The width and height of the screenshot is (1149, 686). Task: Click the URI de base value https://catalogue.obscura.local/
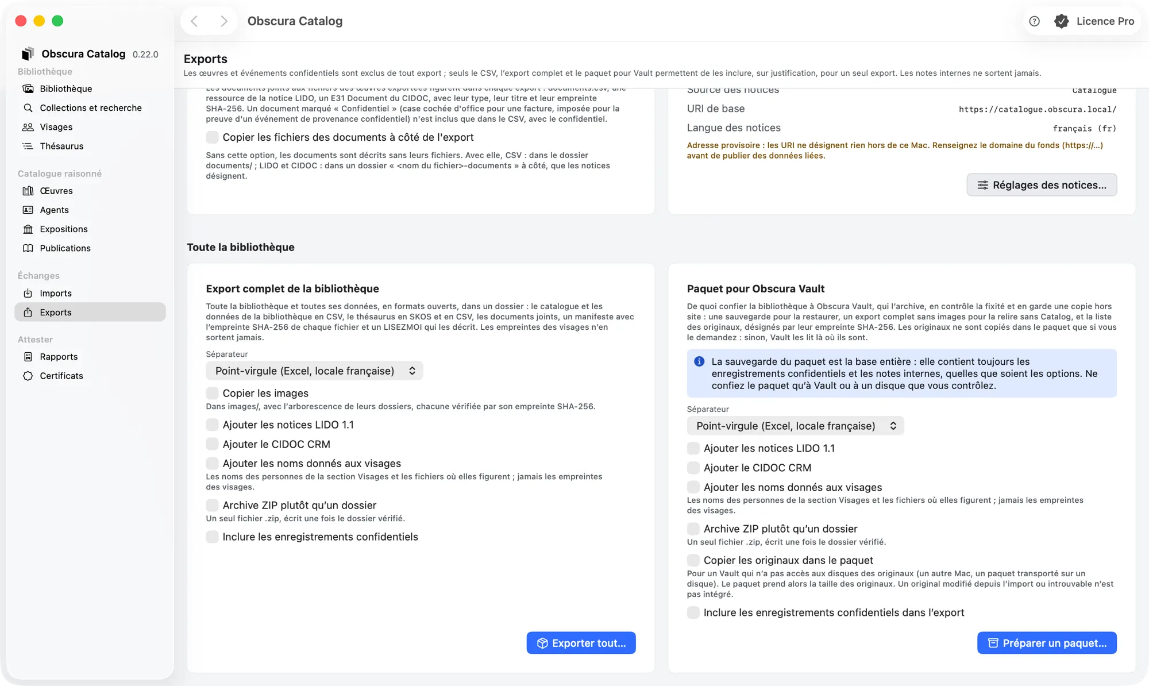pos(1038,109)
